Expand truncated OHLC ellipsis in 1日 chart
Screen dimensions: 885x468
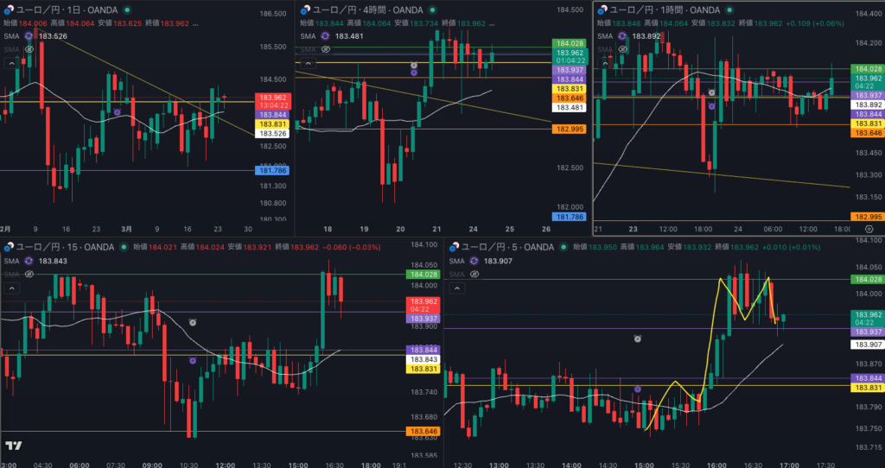pos(195,23)
